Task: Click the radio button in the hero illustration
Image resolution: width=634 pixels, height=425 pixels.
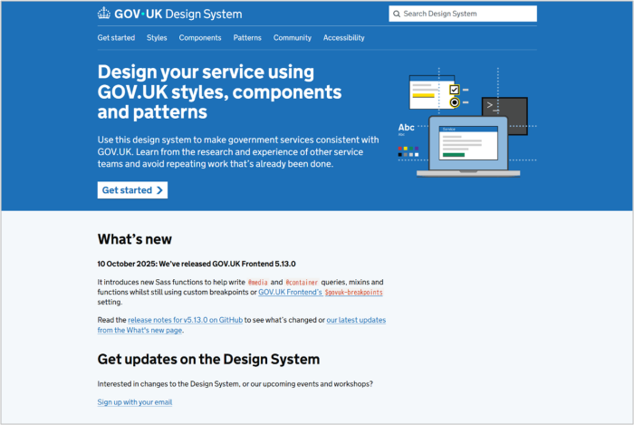Action: click(x=455, y=102)
